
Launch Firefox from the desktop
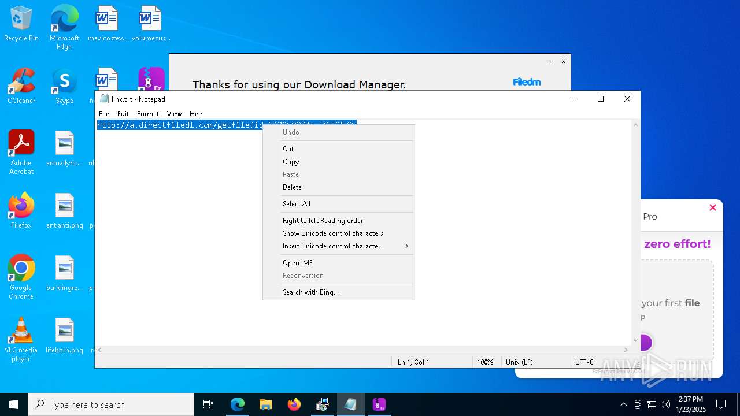point(21,211)
